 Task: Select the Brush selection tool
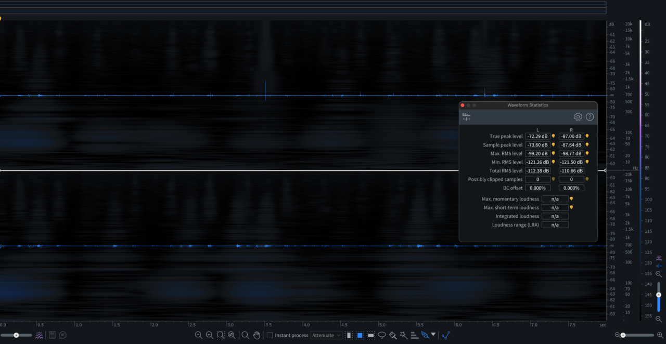coord(393,335)
